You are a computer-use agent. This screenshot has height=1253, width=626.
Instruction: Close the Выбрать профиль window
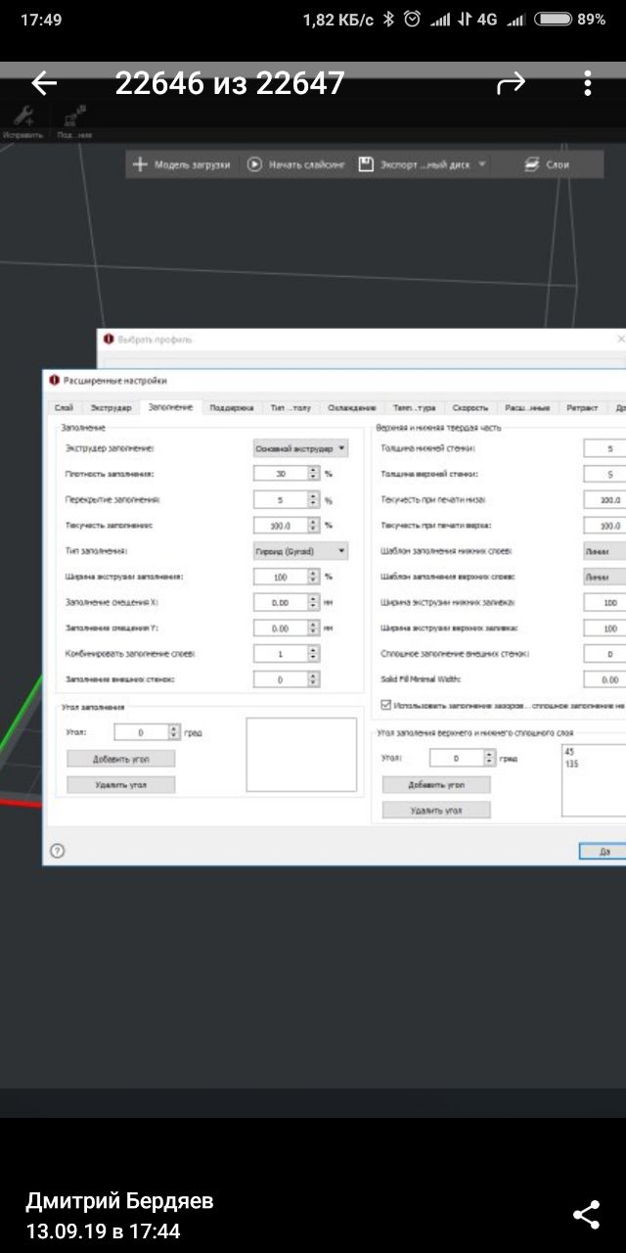coord(620,339)
